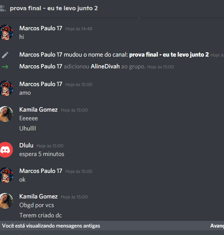Jump to recent messages via the 'Avan' button in the bottom bar
224x235 pixels.
coord(217,226)
